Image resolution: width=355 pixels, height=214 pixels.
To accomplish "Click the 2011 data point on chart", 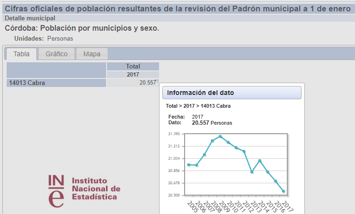I will tap(236, 148).
